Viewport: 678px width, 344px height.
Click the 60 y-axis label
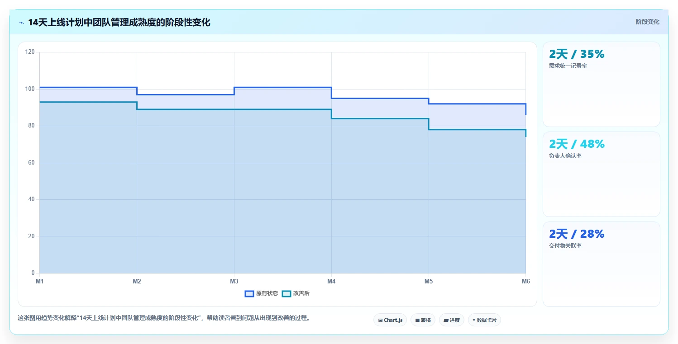(x=32, y=163)
